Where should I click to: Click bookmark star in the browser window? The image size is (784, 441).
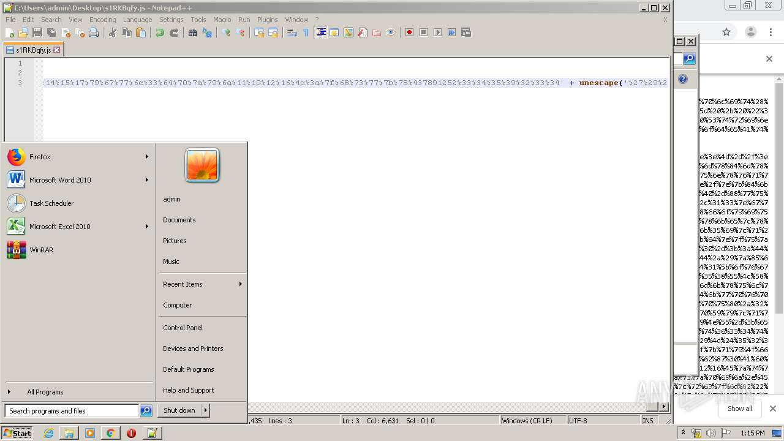726,32
